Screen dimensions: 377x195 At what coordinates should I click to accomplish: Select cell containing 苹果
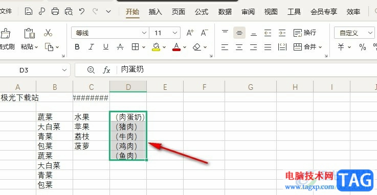tap(91, 127)
